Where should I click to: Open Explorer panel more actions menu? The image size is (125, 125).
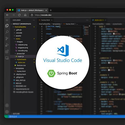(34, 20)
